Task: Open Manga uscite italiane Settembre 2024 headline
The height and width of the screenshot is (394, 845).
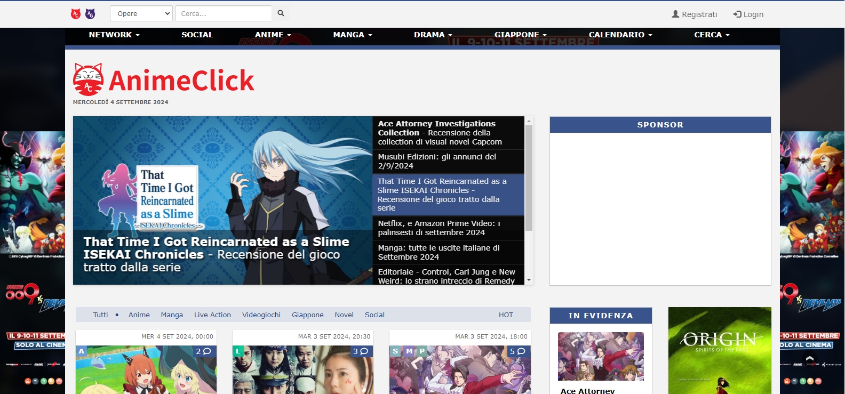Action: coord(448,252)
